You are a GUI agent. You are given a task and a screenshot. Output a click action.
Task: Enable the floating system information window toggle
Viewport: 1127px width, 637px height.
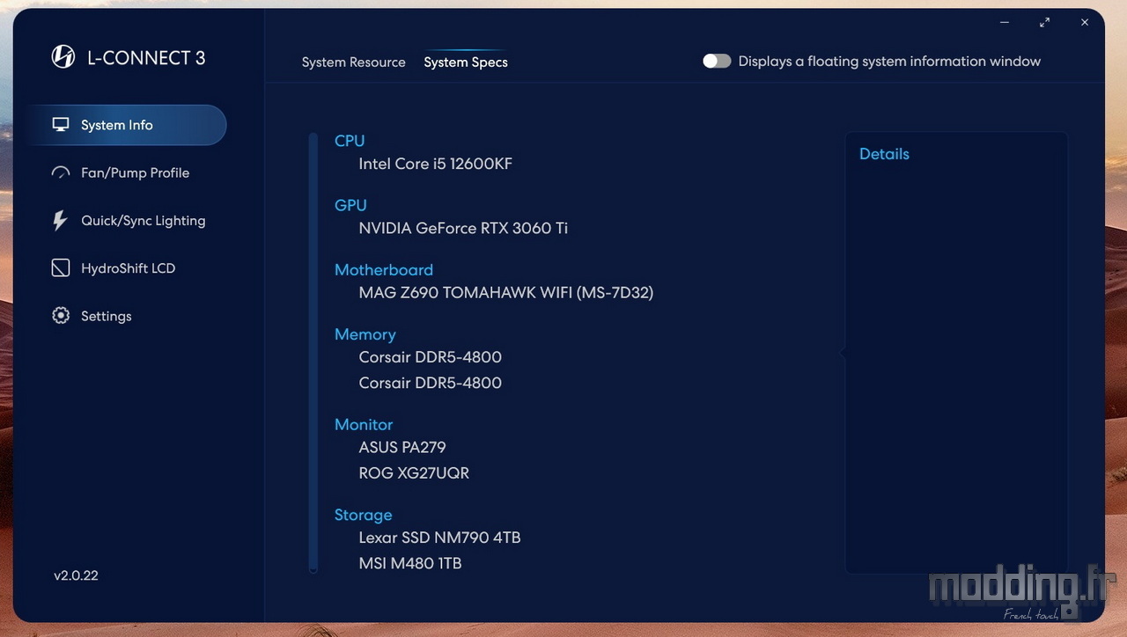pyautogui.click(x=717, y=62)
